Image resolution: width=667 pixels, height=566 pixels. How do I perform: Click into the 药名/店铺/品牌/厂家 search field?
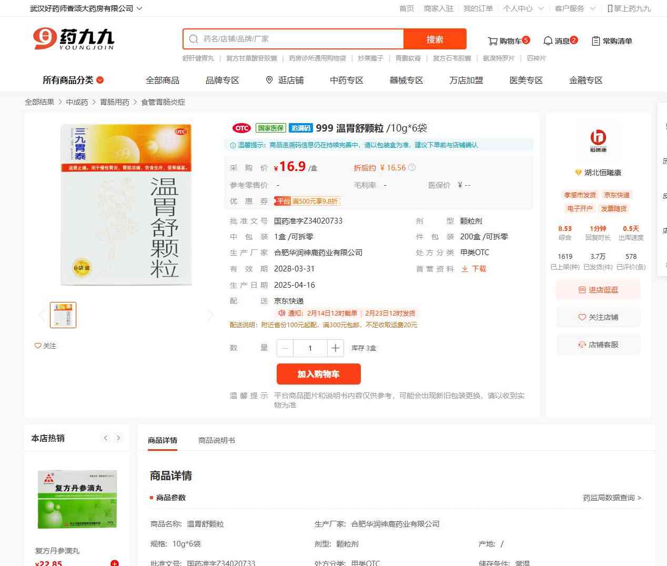pyautogui.click(x=300, y=39)
